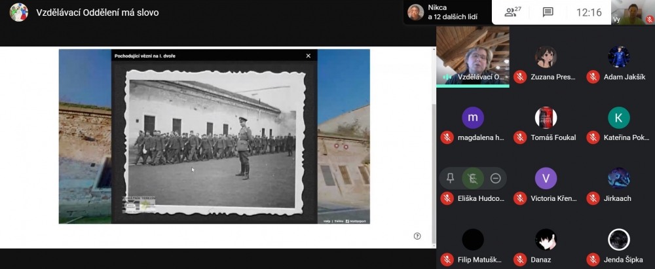Click the name label 'Vzdělávací O...'
Image resolution: width=655 pixels, height=269 pixels.
[x=481, y=77]
